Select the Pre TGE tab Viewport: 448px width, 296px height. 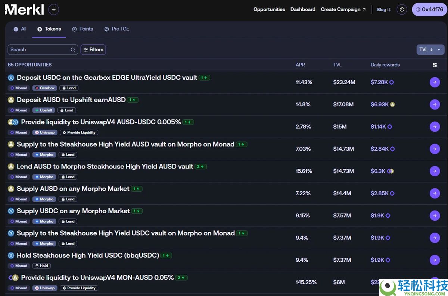point(116,29)
